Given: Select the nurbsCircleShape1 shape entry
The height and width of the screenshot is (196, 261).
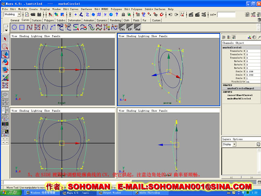Looking at the screenshot, I should (x=241, y=89).
